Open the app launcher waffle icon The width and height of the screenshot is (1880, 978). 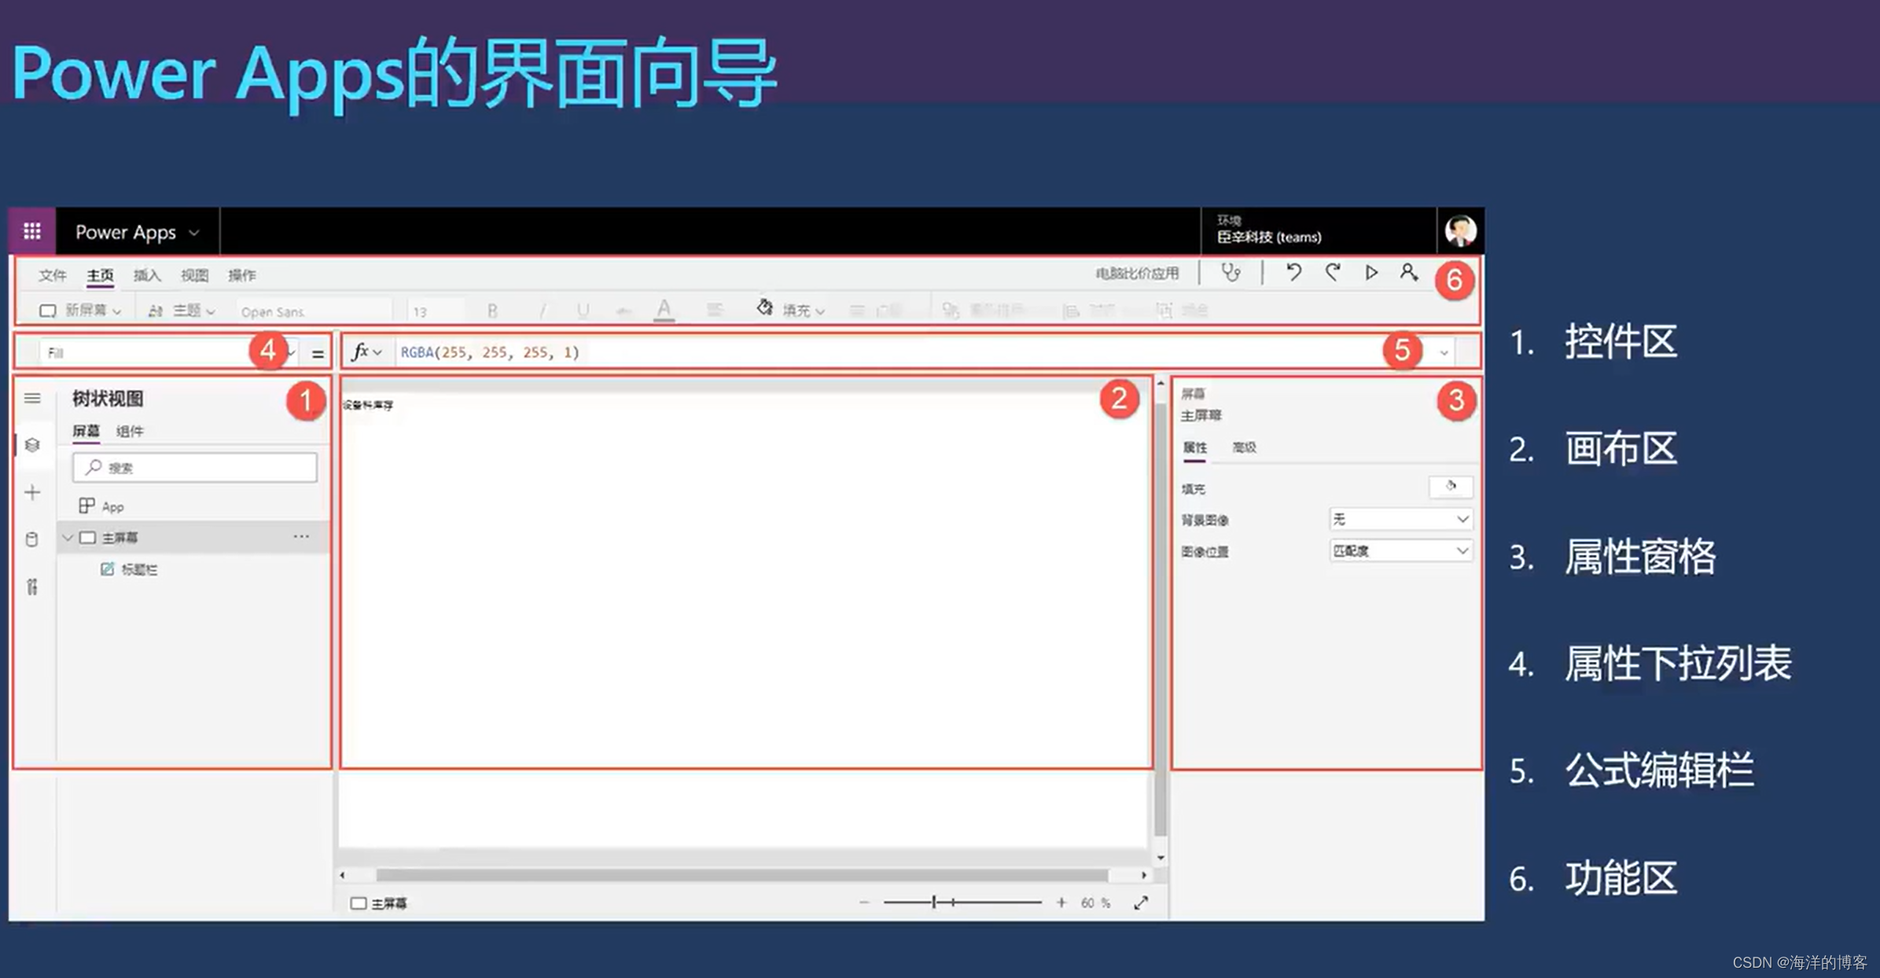(x=31, y=231)
